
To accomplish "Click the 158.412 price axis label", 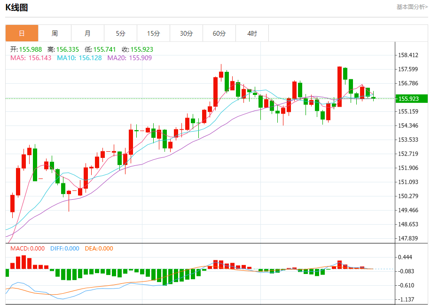I will click(408, 55).
